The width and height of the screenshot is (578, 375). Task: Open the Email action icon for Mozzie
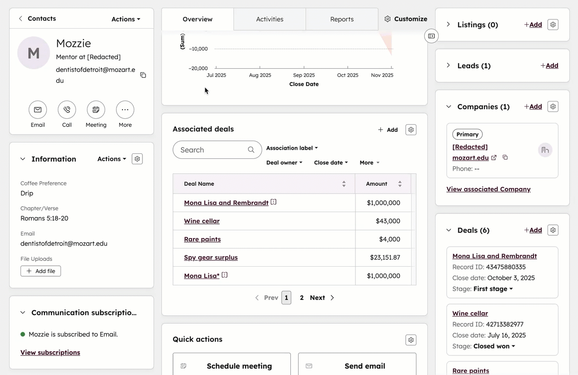click(x=38, y=110)
